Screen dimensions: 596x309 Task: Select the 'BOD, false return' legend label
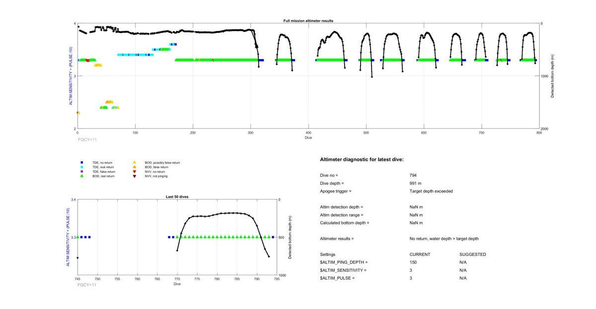(156, 167)
